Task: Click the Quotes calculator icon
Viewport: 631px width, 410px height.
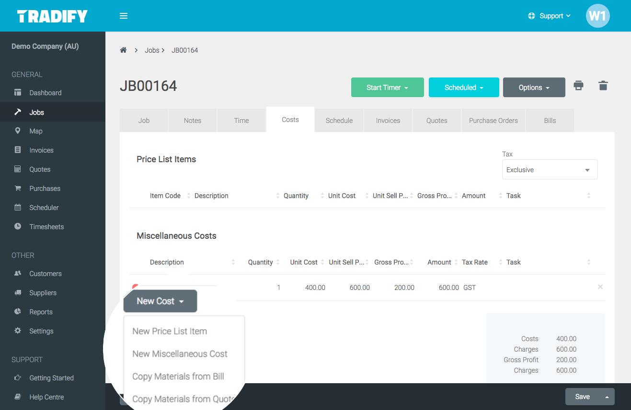Action: [x=18, y=169]
